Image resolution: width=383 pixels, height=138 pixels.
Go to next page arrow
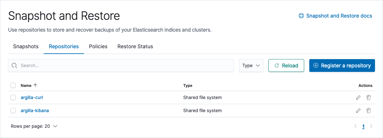click(371, 126)
